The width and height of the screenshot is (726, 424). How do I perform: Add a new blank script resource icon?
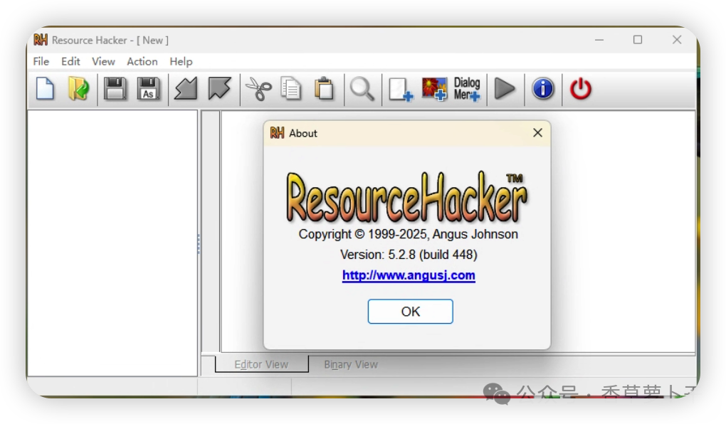[x=401, y=89]
